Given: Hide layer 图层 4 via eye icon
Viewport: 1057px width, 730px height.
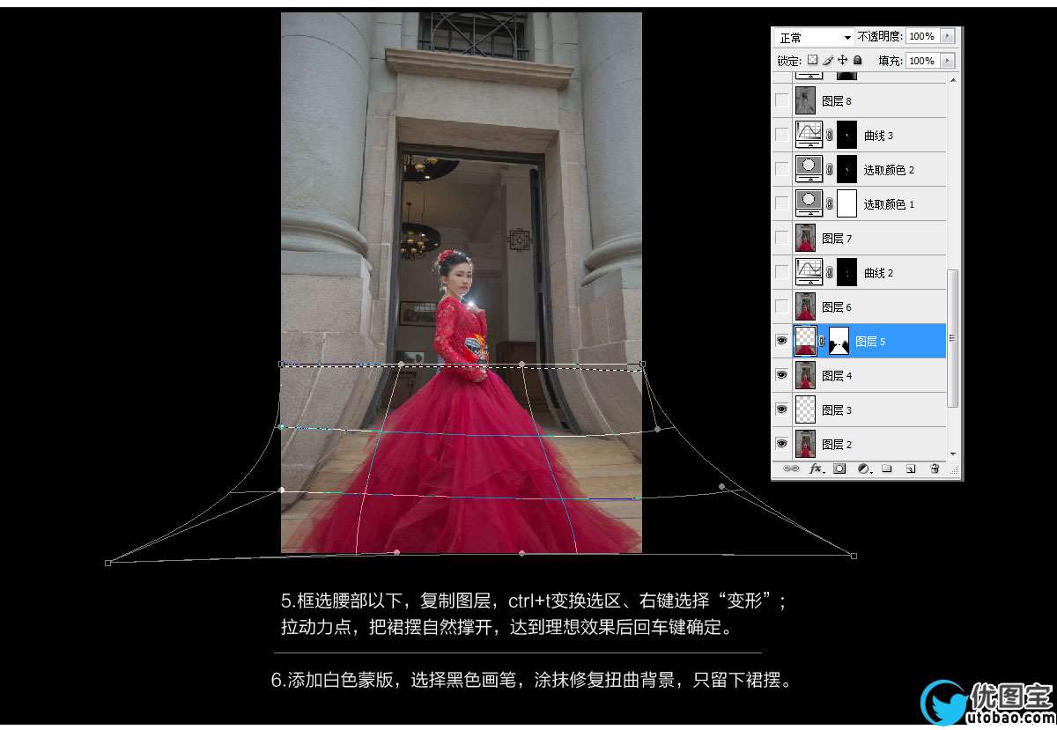Looking at the screenshot, I should click(782, 375).
